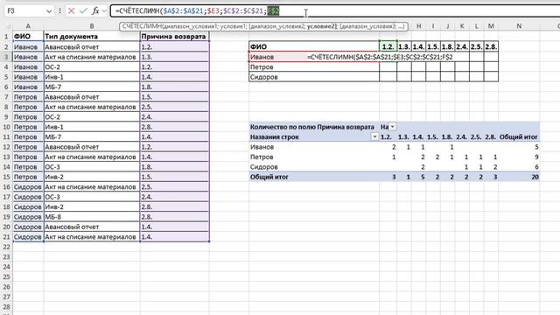560x315 pixels.
Task: Click cell B19 containing МБ-8
Action: (92, 217)
